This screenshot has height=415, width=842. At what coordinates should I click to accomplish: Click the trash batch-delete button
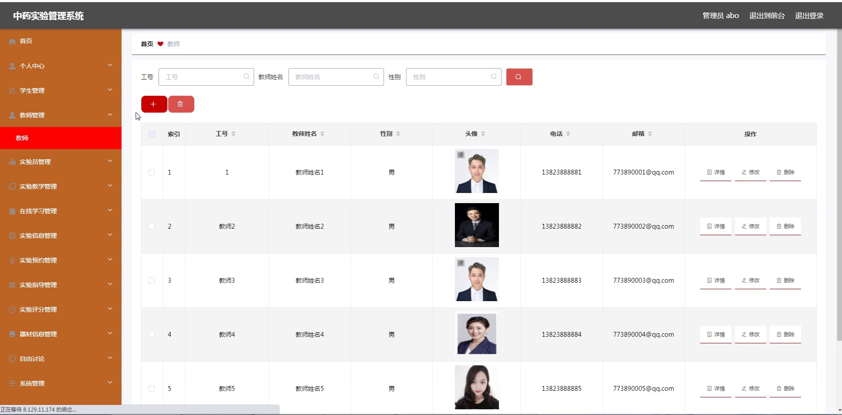181,104
